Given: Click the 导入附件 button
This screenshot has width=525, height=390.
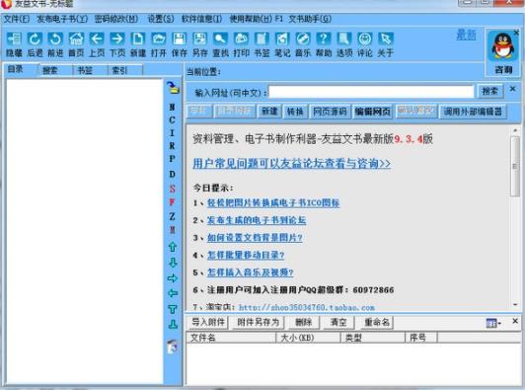Looking at the screenshot, I should [x=208, y=322].
